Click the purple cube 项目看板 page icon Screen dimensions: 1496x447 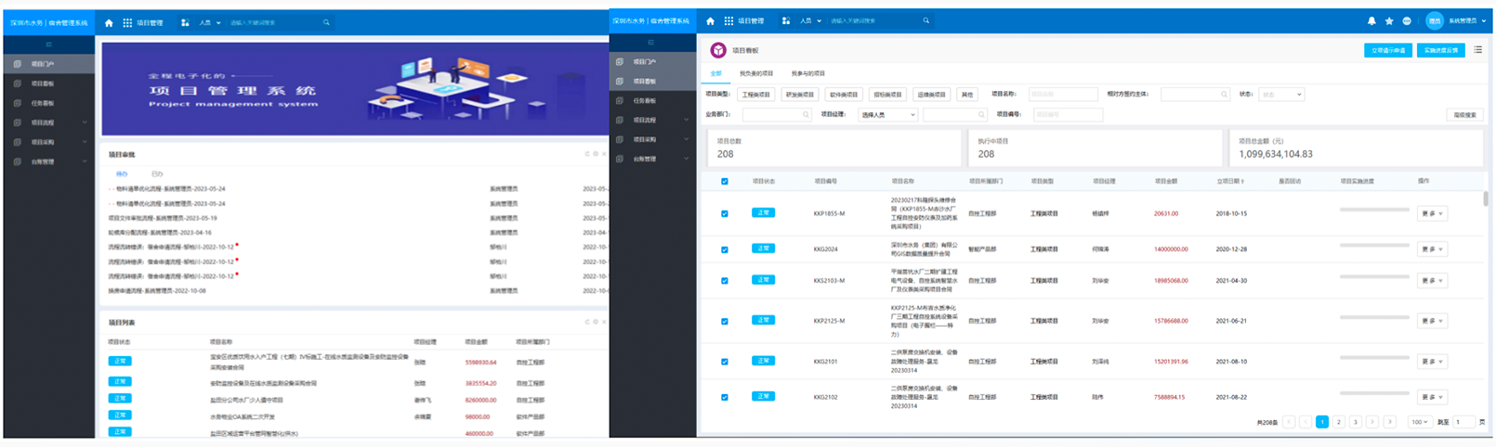(718, 50)
